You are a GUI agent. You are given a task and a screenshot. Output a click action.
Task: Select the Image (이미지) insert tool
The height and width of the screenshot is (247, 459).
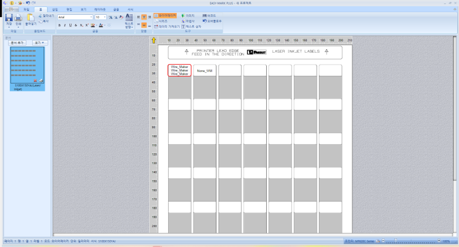[188, 15]
